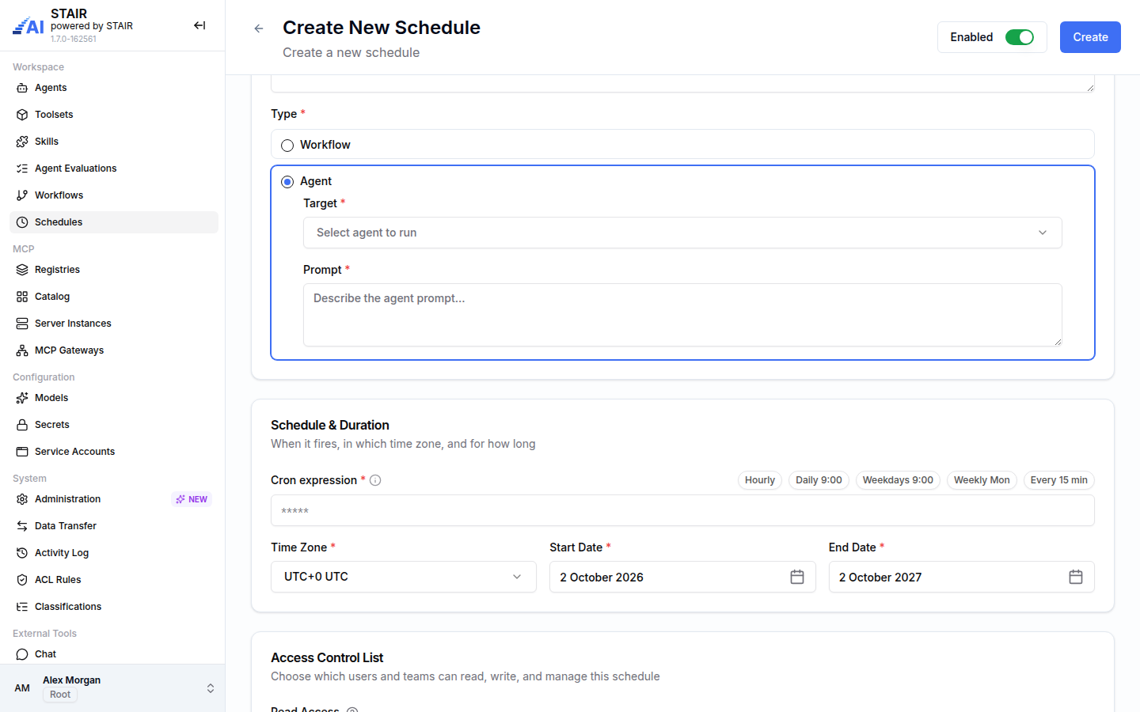1140x712 pixels.
Task: Open Activity Log in the sidebar
Action: click(114, 553)
